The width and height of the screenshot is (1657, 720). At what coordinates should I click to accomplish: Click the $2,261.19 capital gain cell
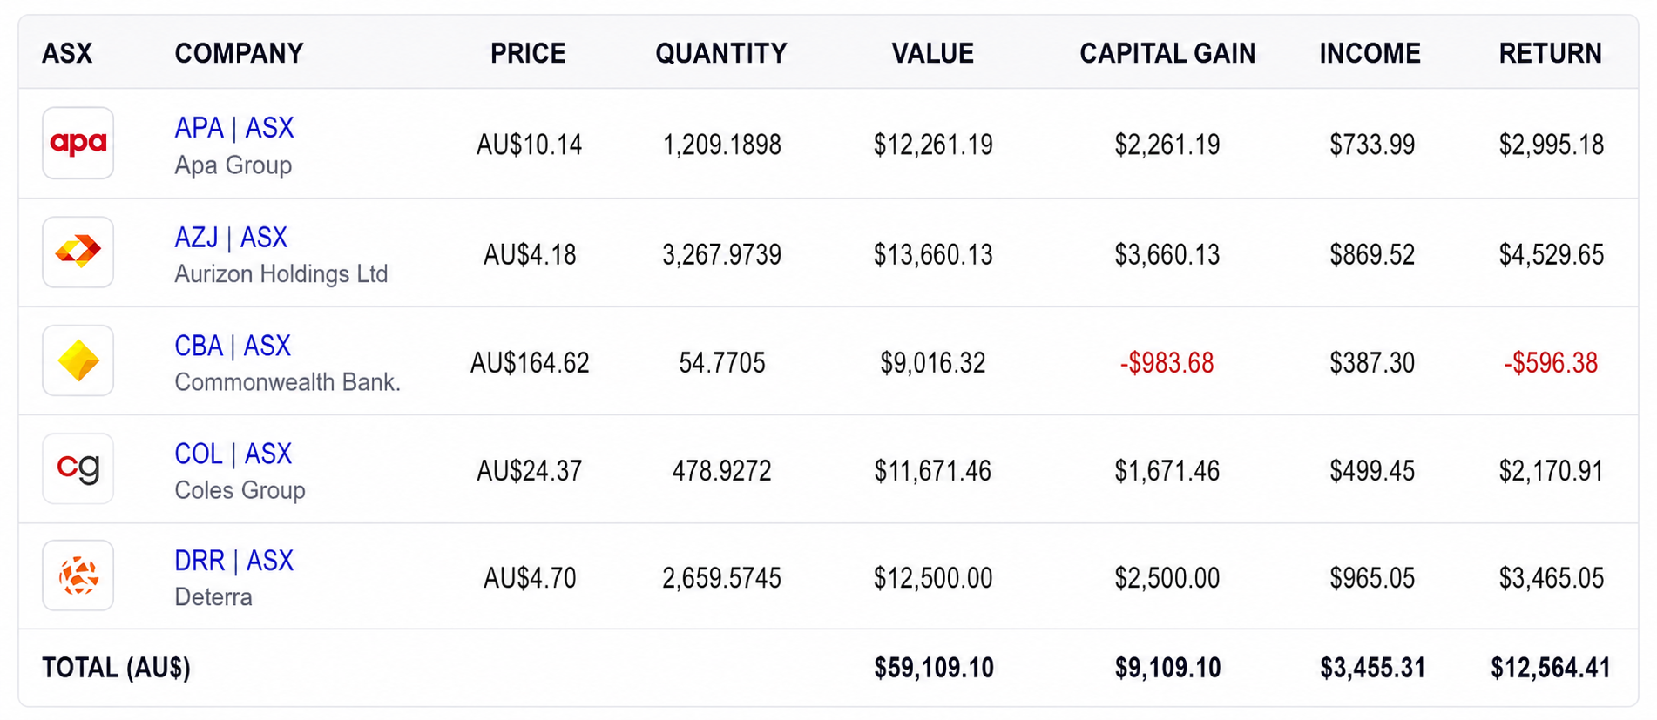(x=1167, y=145)
